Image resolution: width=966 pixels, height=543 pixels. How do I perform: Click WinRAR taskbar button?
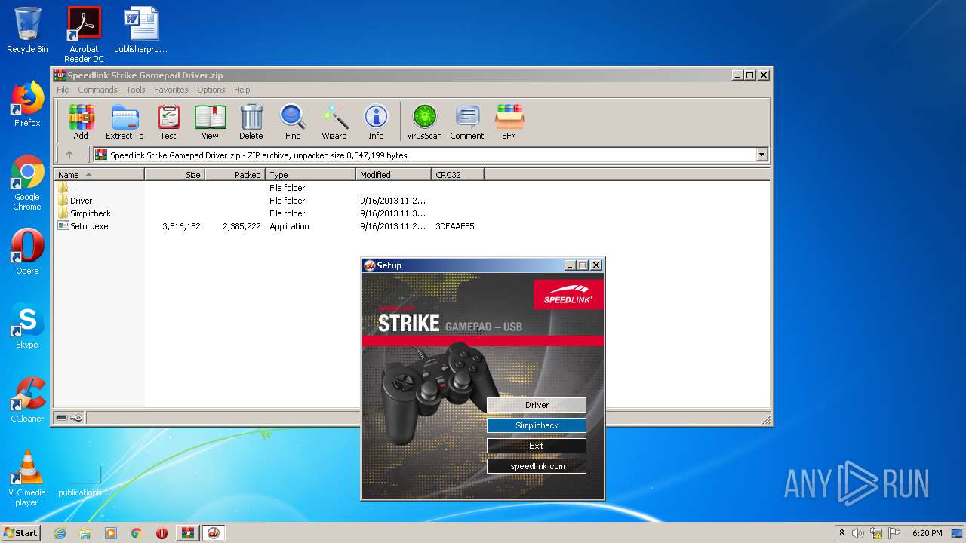tap(188, 533)
